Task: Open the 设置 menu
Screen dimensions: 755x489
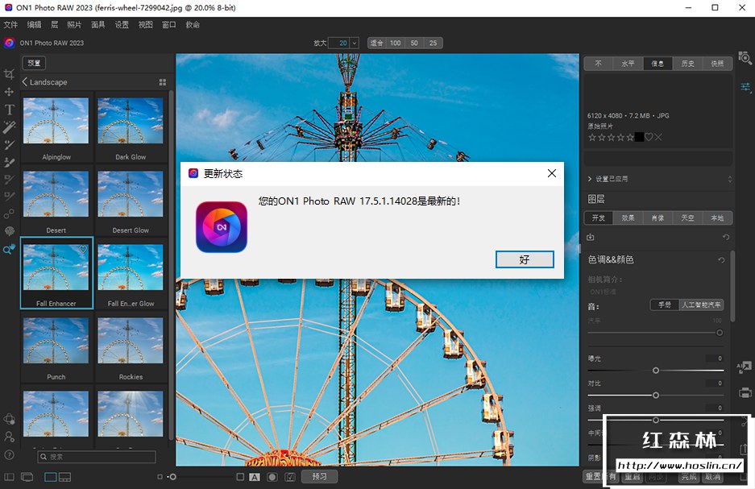Action: [122, 24]
